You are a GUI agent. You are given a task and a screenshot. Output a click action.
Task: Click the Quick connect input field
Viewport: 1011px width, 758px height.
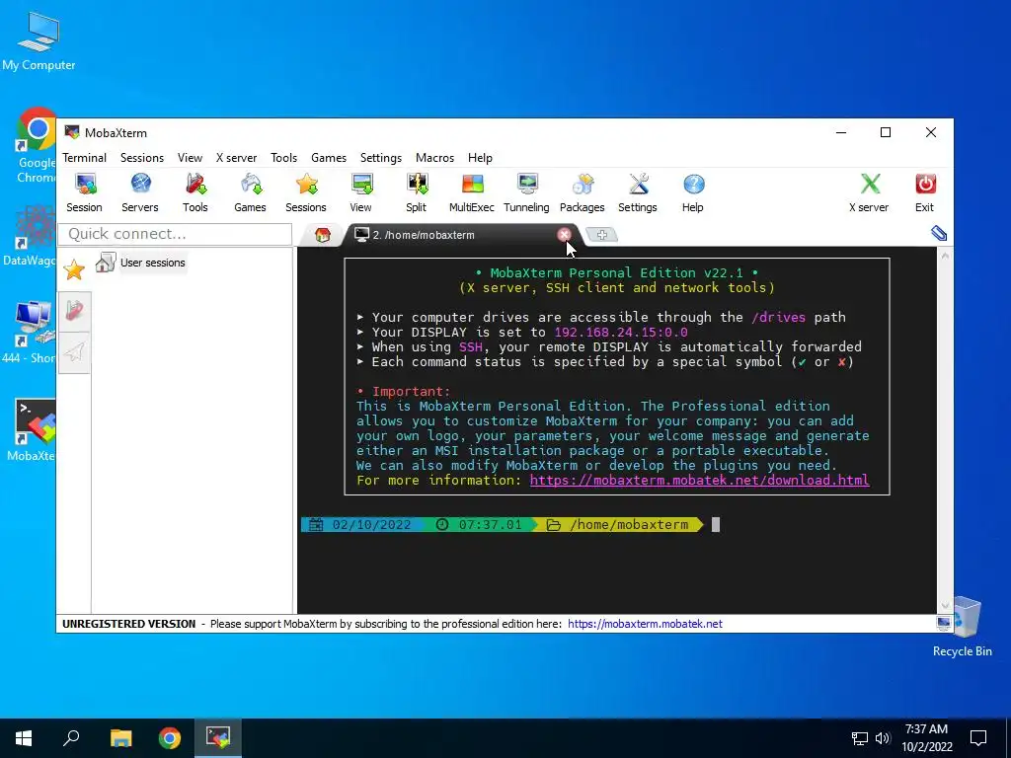(175, 234)
